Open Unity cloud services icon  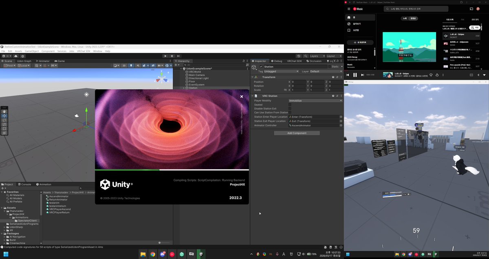(16, 56)
